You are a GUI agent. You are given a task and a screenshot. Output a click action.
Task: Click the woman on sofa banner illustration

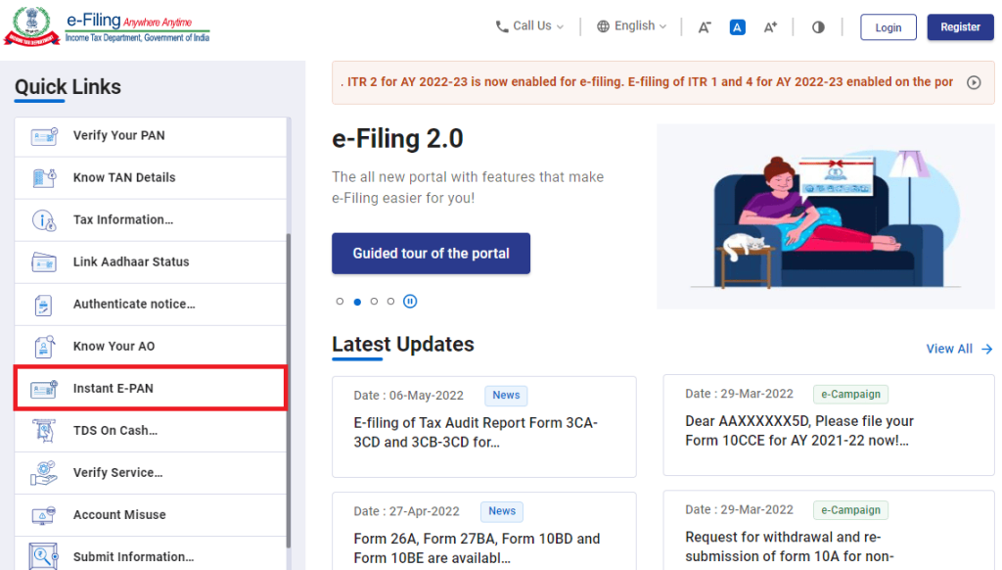click(x=826, y=216)
